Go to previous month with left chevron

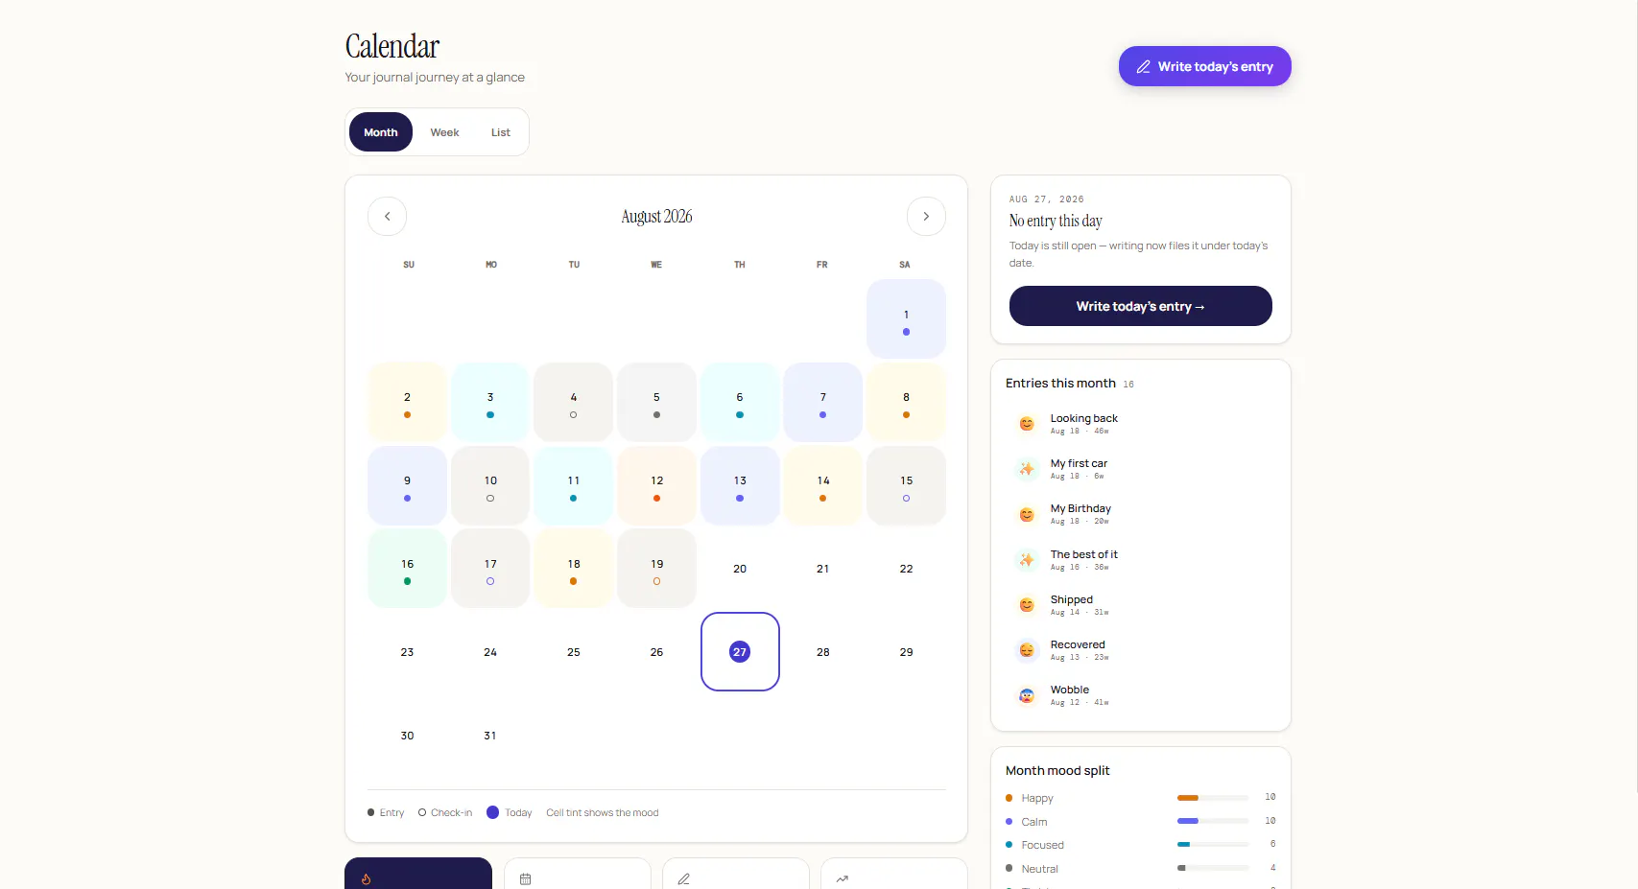pos(387,217)
